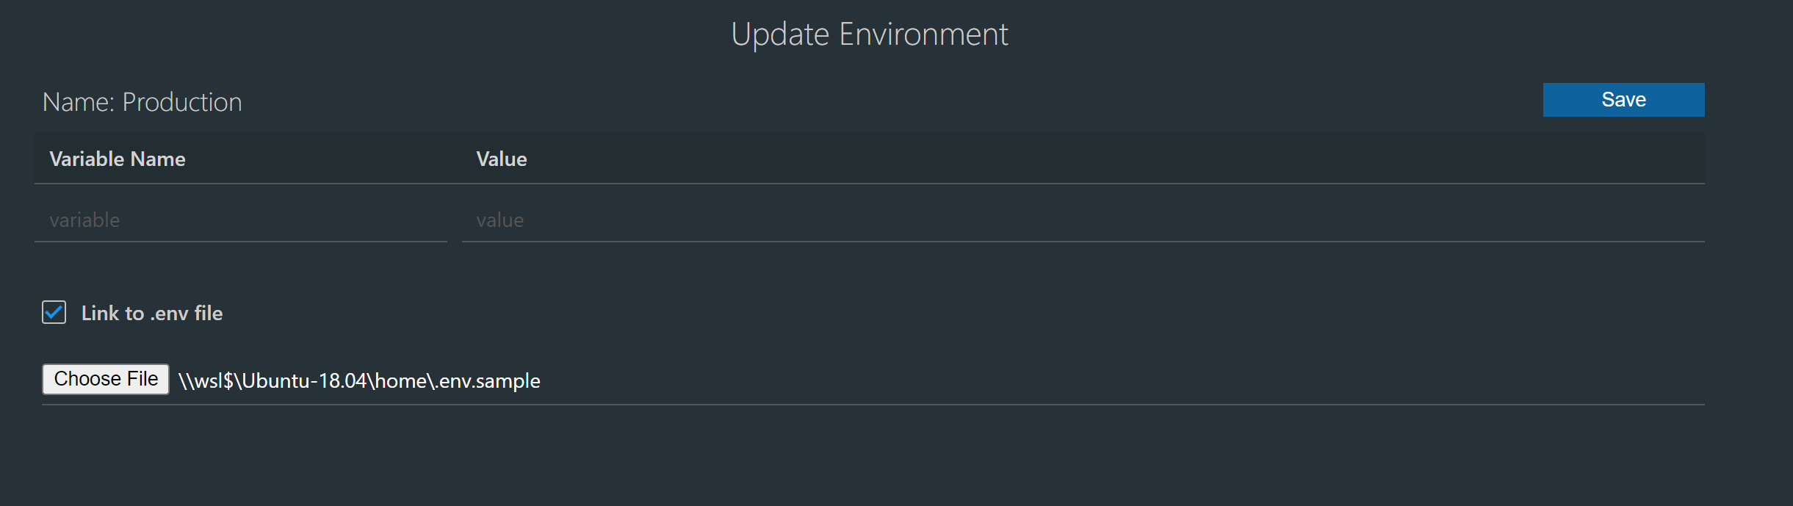Select the .env.sample file path text
The image size is (1793, 506).
pos(360,380)
